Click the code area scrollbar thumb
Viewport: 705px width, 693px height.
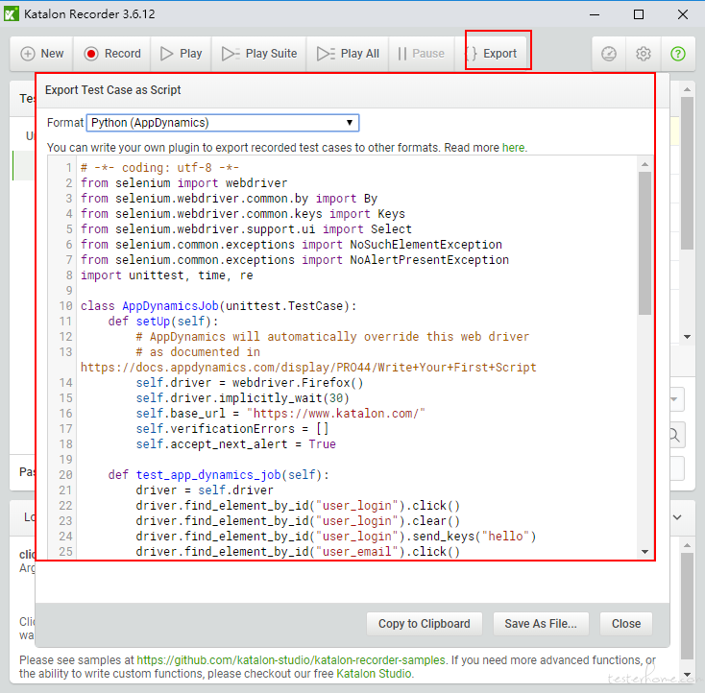(x=644, y=243)
